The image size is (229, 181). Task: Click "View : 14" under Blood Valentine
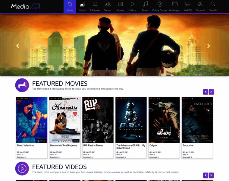click(20, 155)
